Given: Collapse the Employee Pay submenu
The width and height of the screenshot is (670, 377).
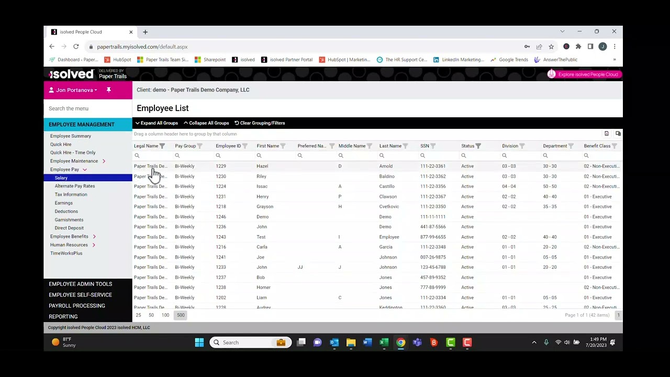Looking at the screenshot, I should point(84,170).
